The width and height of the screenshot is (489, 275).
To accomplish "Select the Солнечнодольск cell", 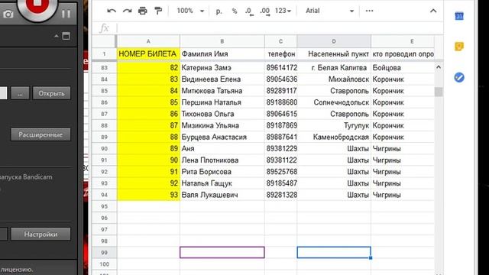I will (334, 102).
